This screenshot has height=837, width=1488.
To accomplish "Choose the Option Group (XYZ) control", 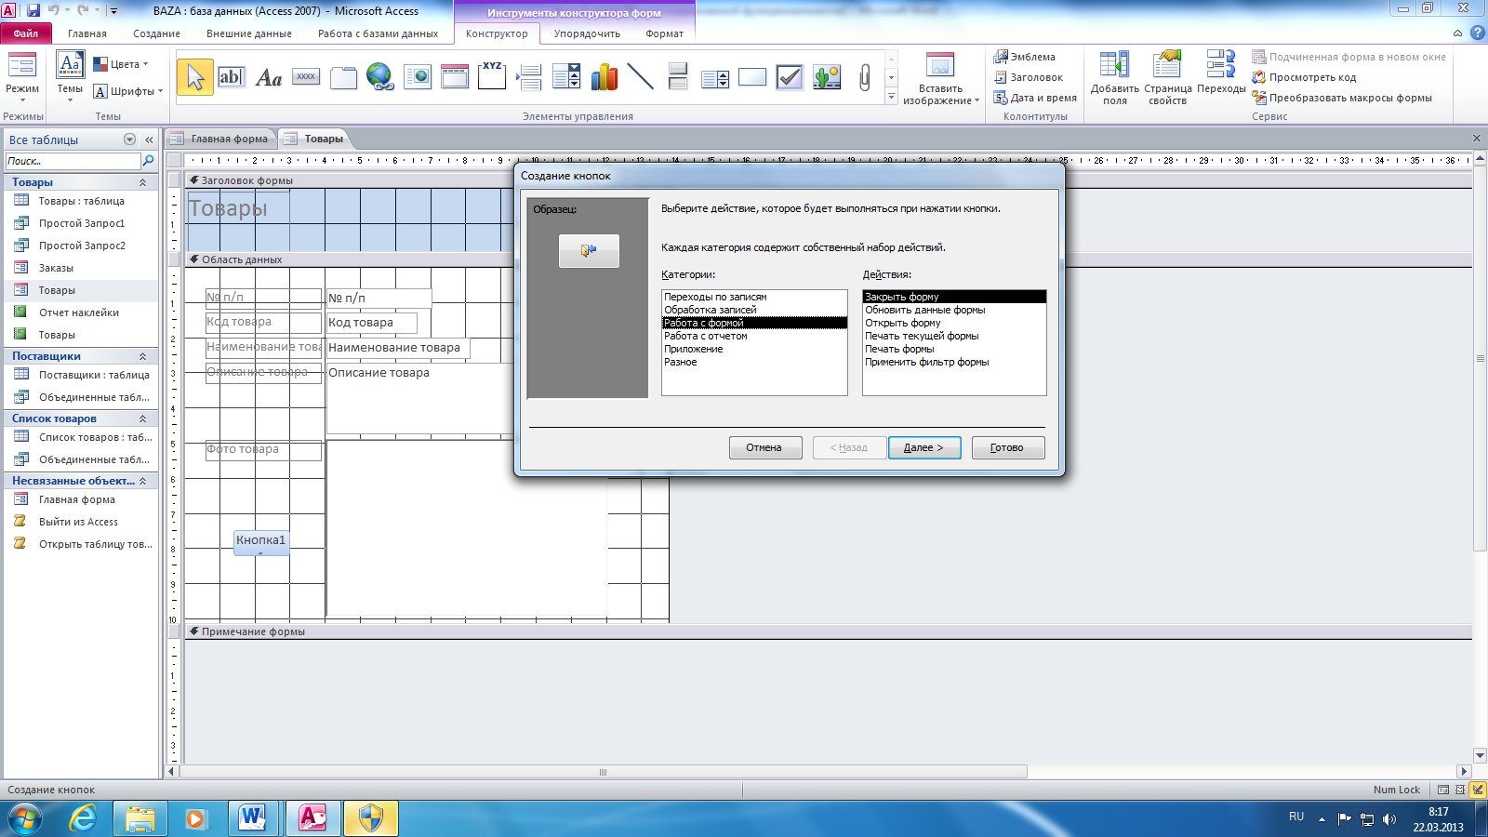I will pos(492,76).
